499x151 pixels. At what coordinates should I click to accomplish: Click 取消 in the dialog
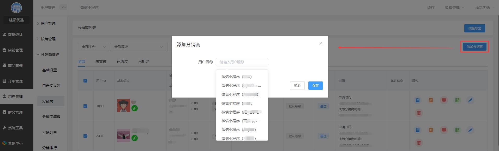pyautogui.click(x=297, y=86)
